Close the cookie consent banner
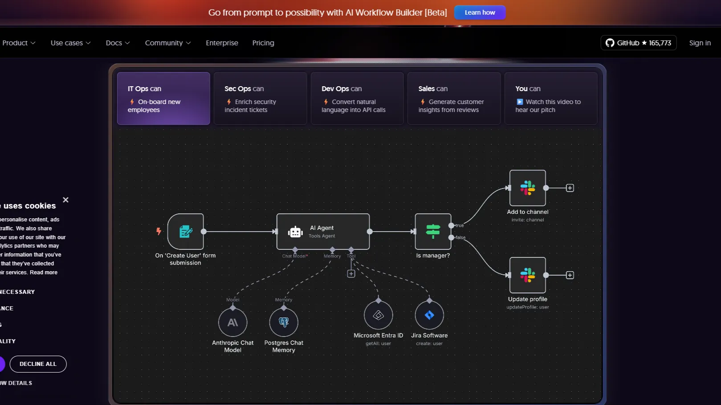The width and height of the screenshot is (721, 405). tap(66, 200)
